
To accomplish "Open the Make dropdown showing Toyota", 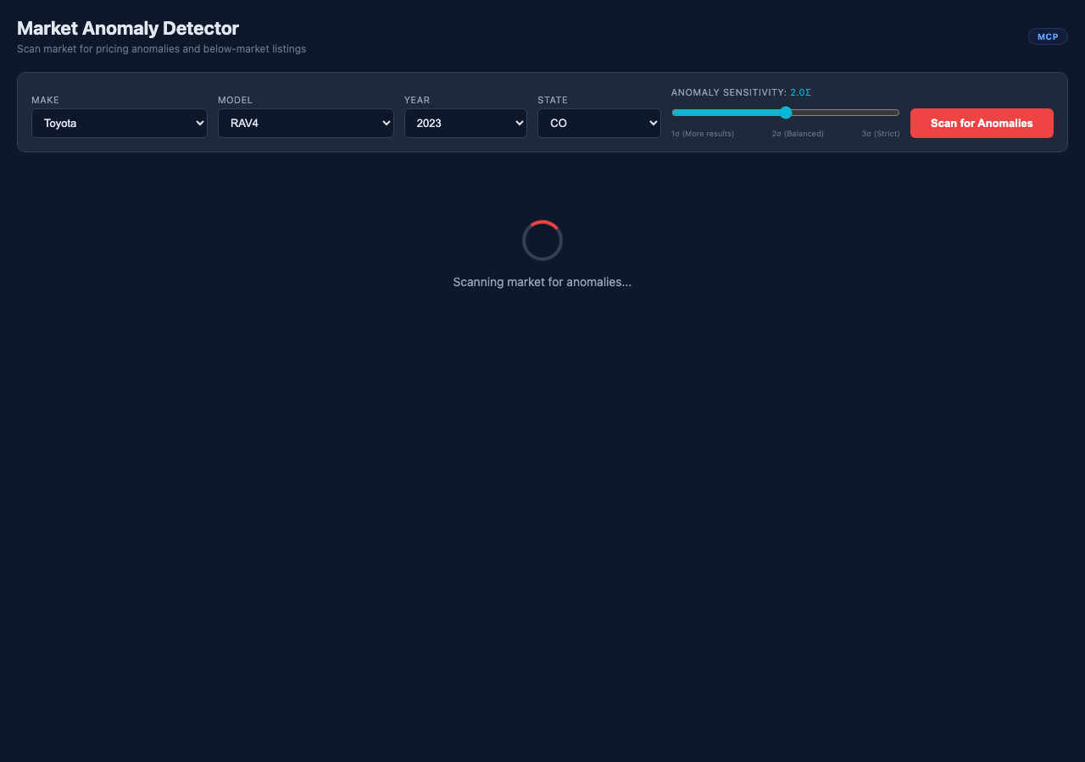I will (119, 123).
